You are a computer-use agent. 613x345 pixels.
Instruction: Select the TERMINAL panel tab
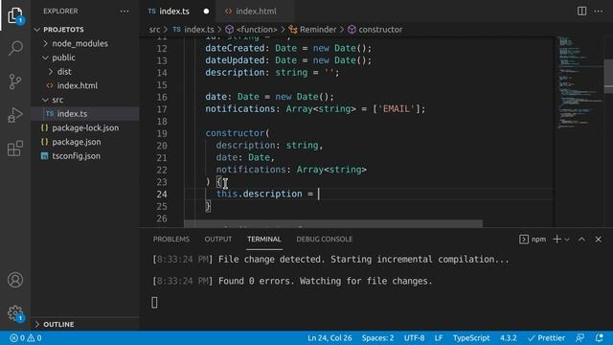click(x=264, y=239)
